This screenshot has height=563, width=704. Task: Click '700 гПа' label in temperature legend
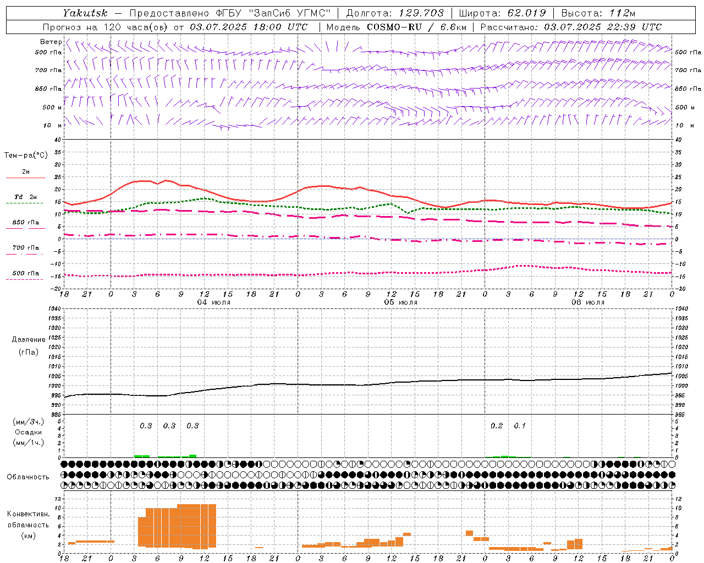tap(26, 248)
